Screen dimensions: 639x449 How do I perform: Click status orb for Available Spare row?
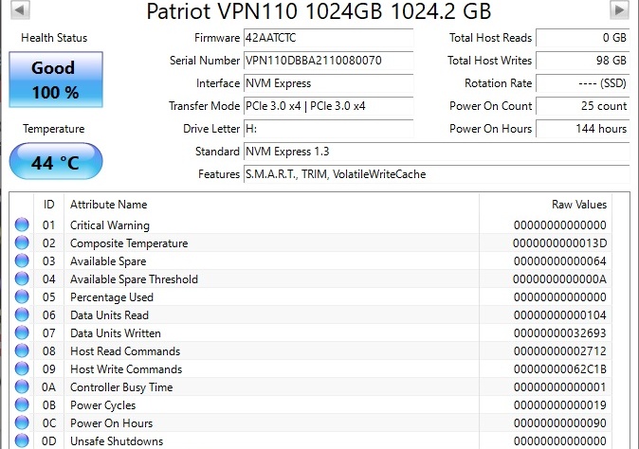[x=22, y=260]
